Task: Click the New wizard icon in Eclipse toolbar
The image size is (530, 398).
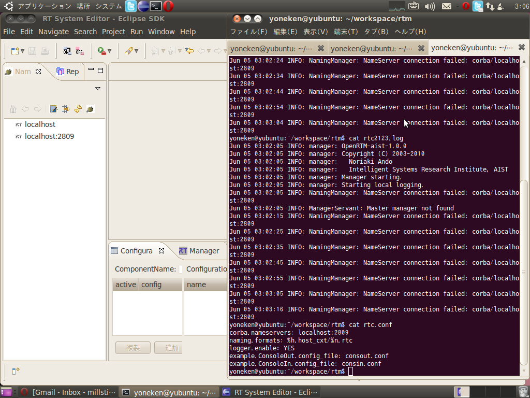Action: pos(15,51)
